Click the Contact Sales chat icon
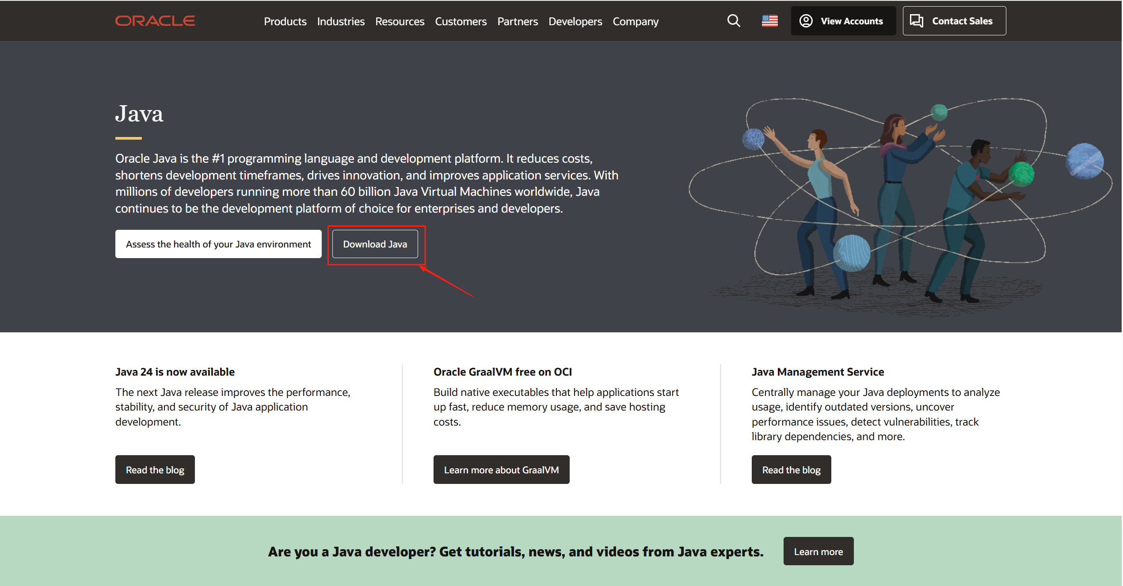This screenshot has width=1123, height=586. 917,21
